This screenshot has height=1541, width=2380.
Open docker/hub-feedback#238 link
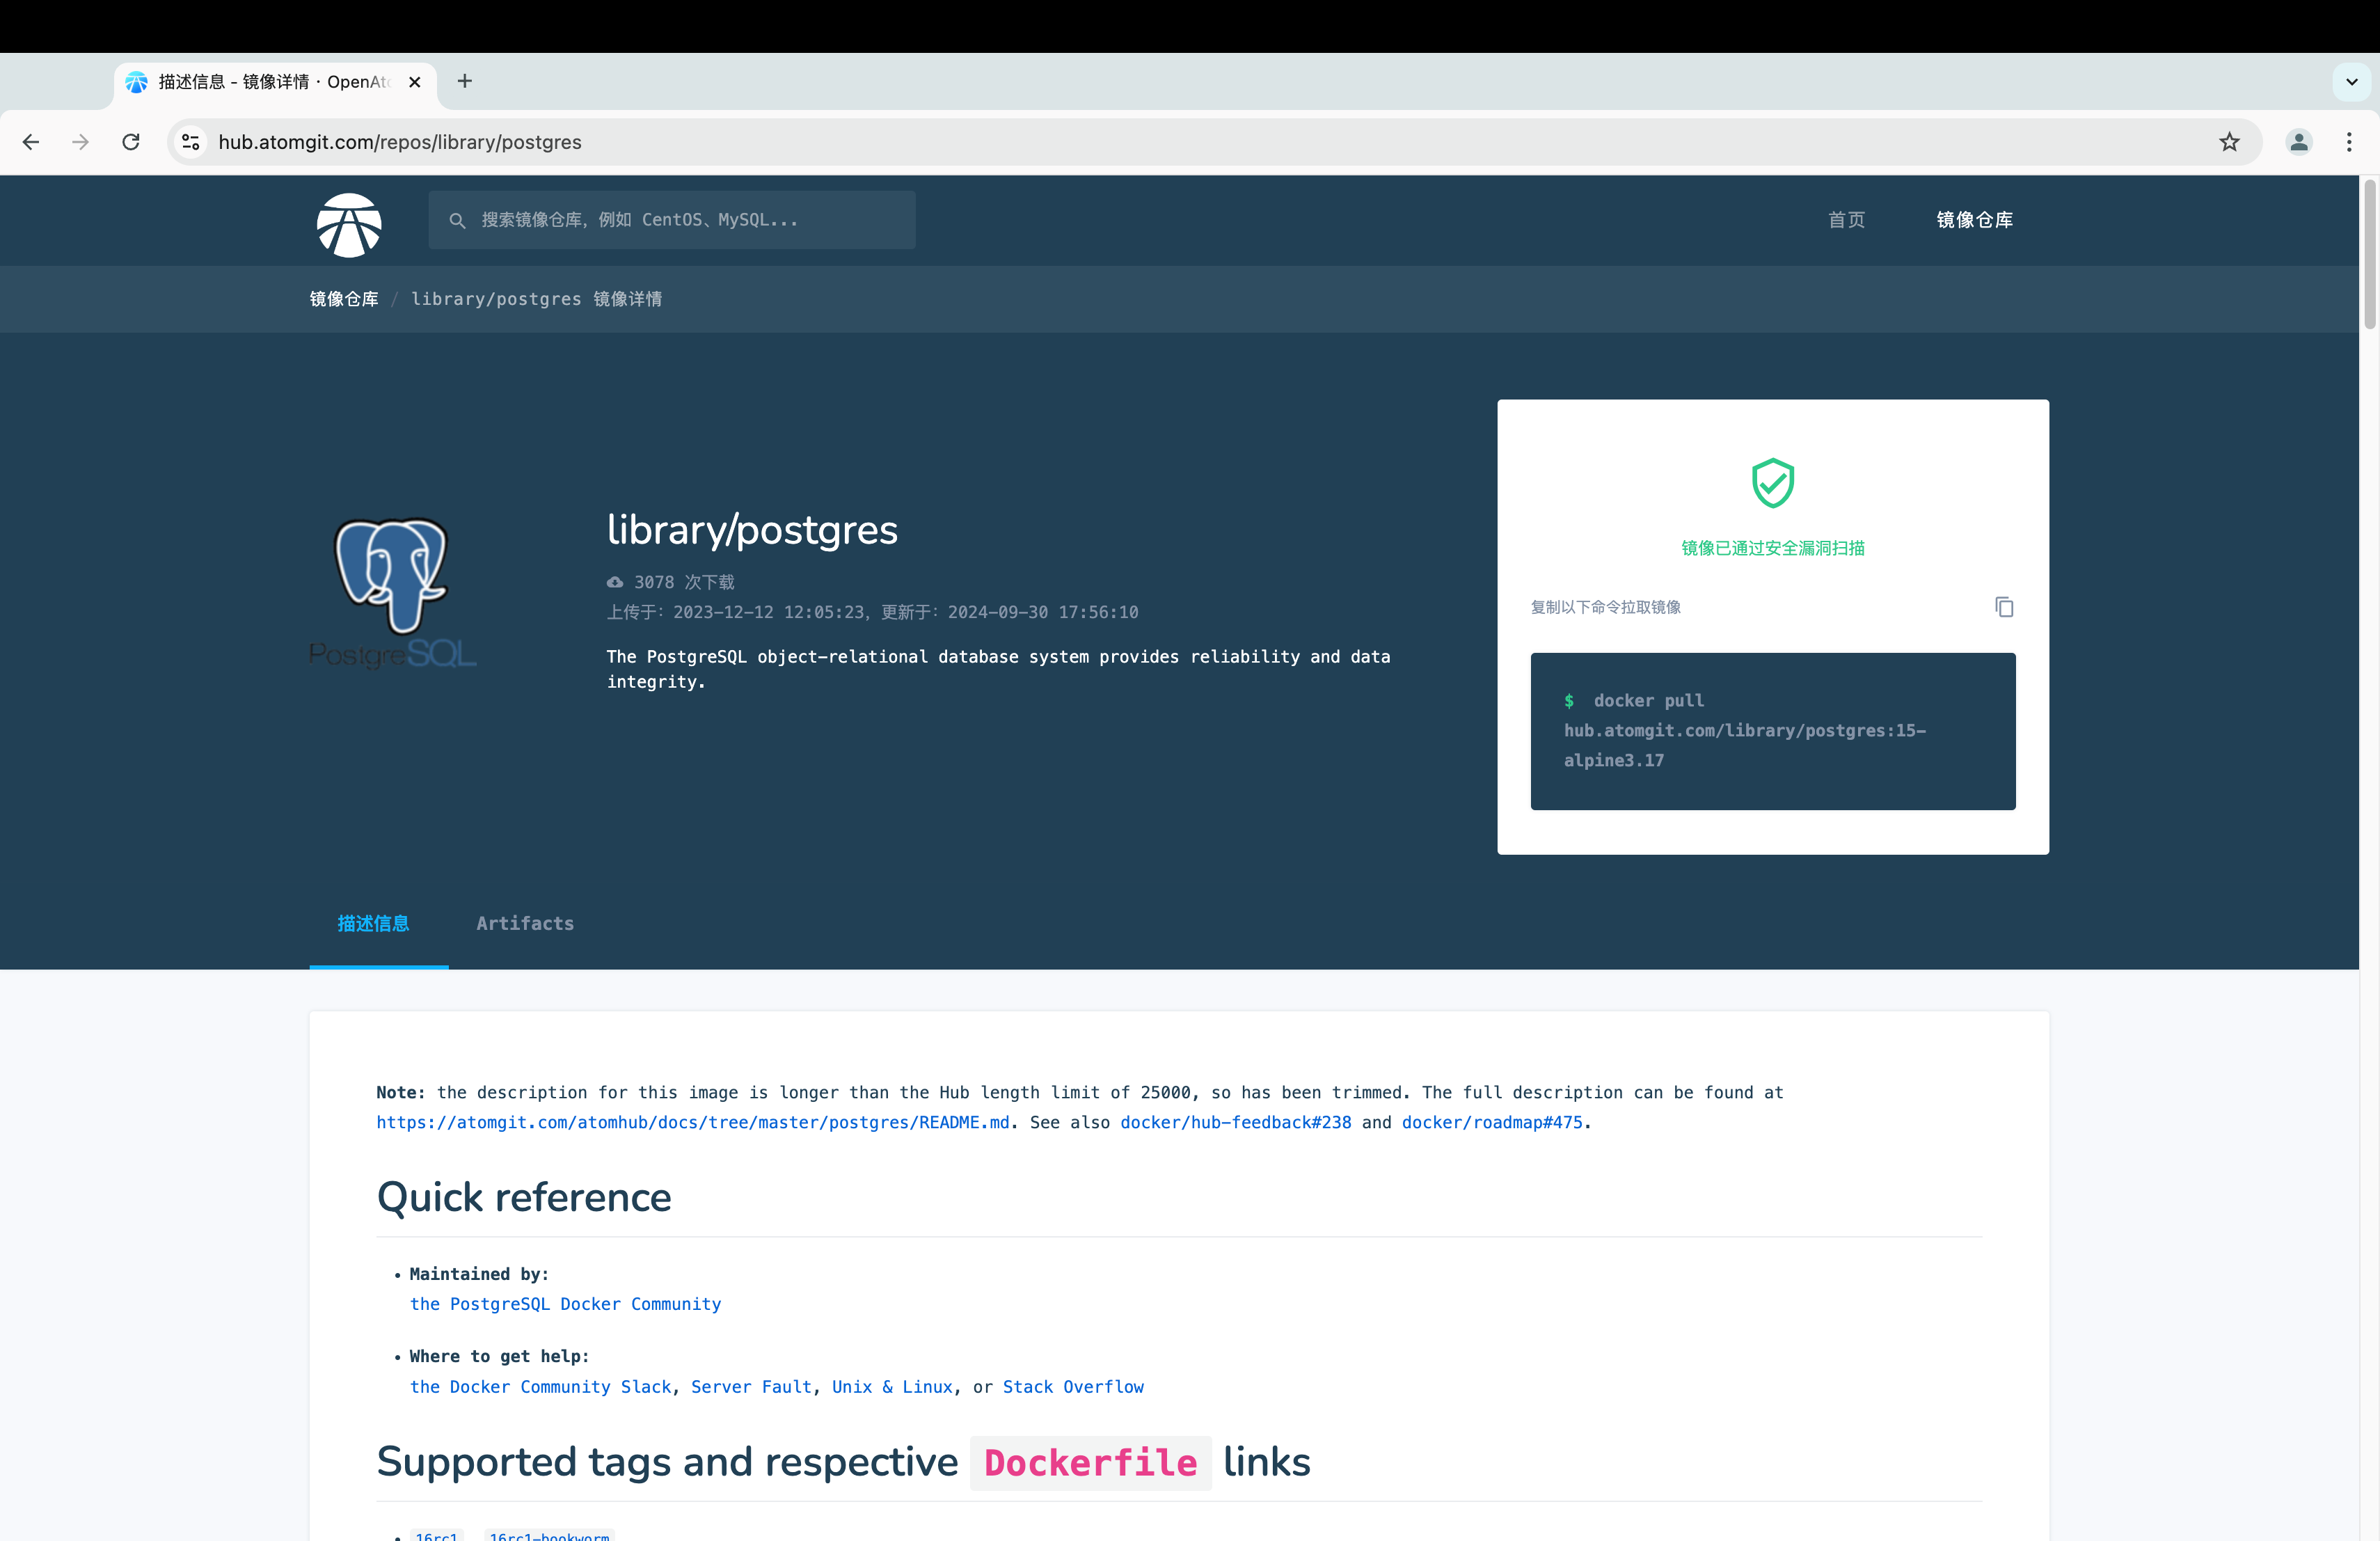tap(1235, 1122)
